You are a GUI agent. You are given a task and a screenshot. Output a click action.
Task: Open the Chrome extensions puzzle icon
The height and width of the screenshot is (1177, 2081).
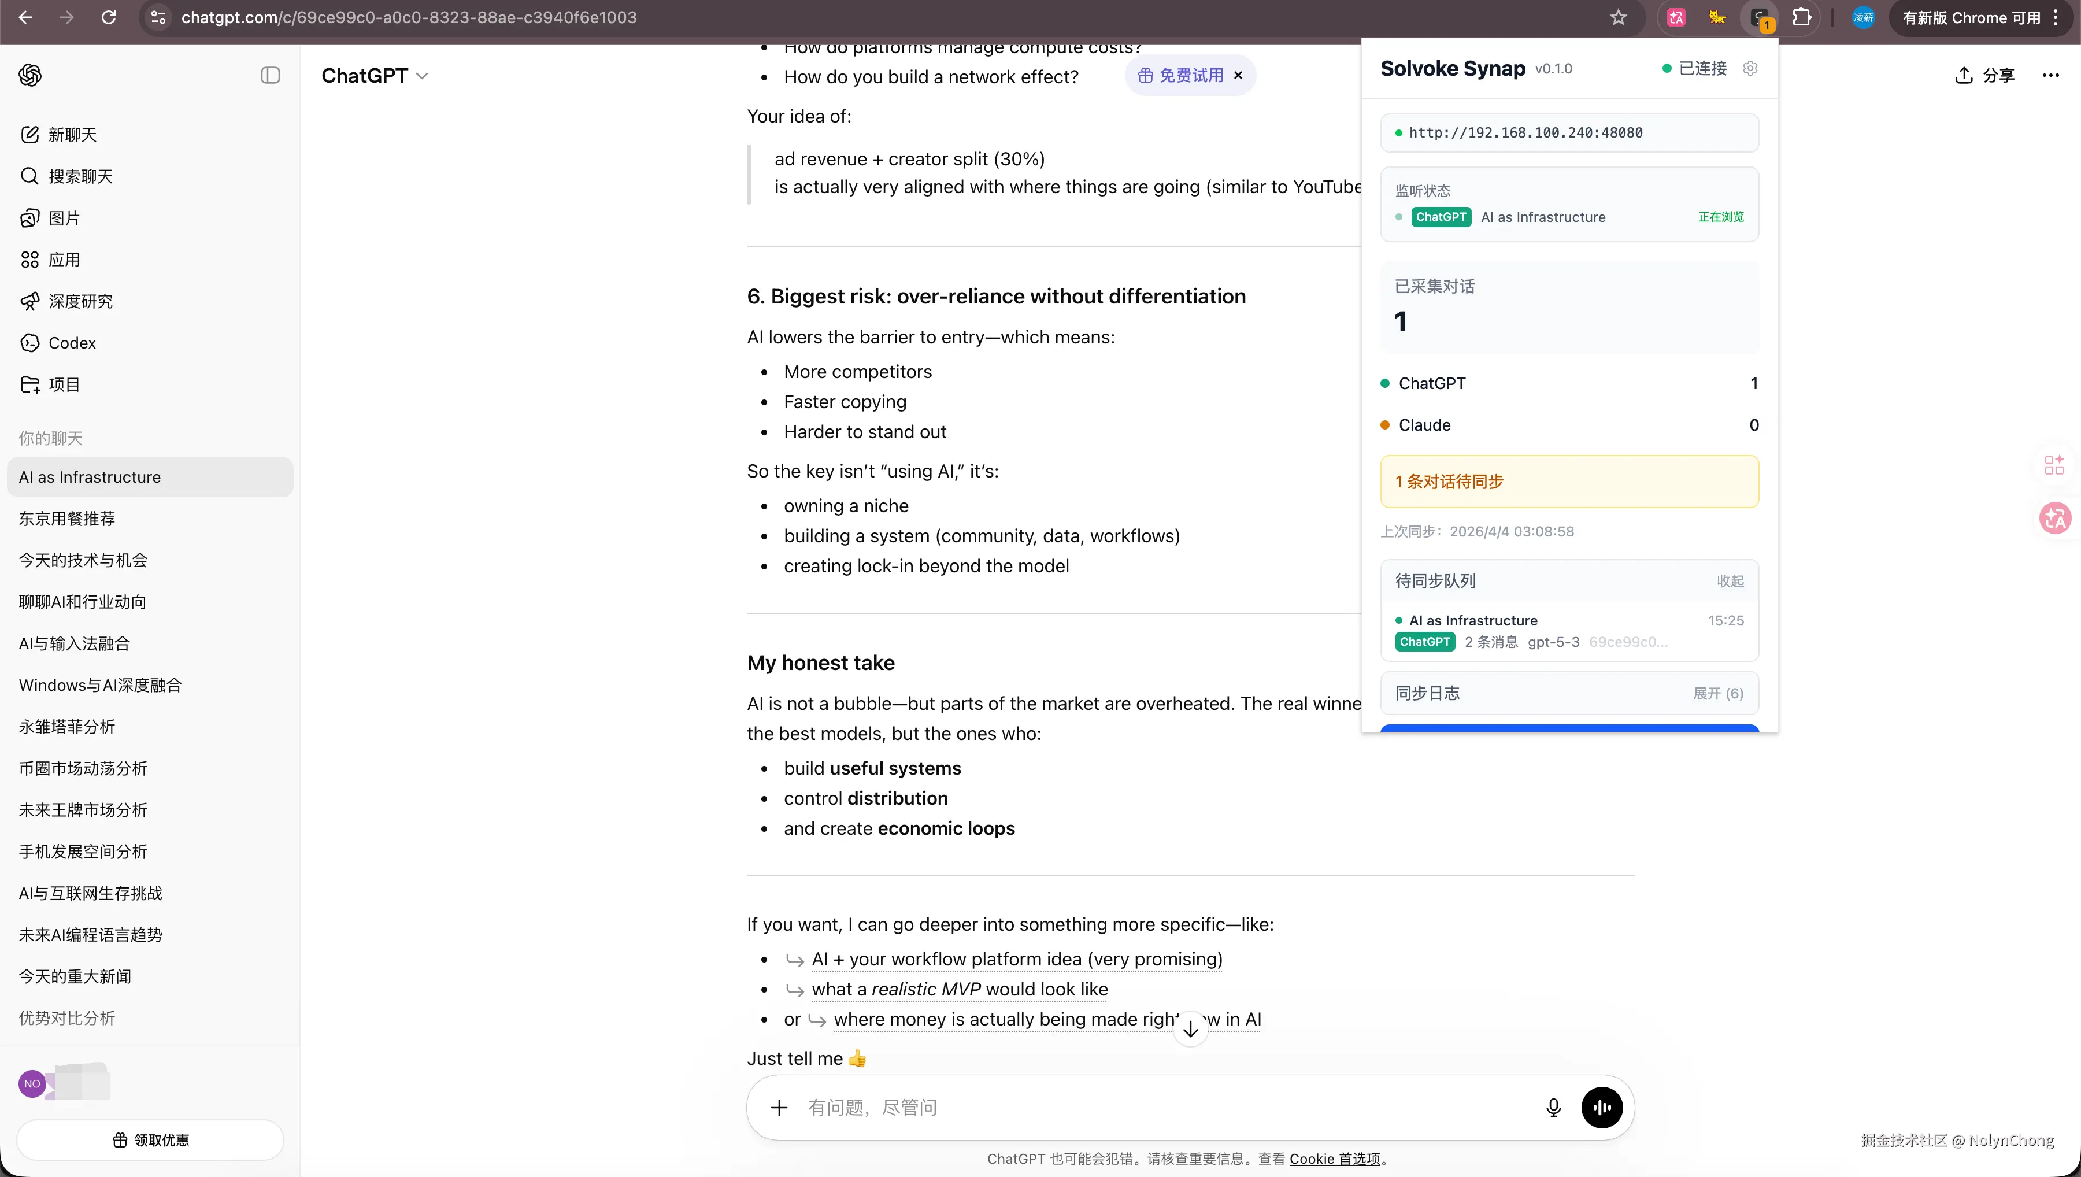1801,18
